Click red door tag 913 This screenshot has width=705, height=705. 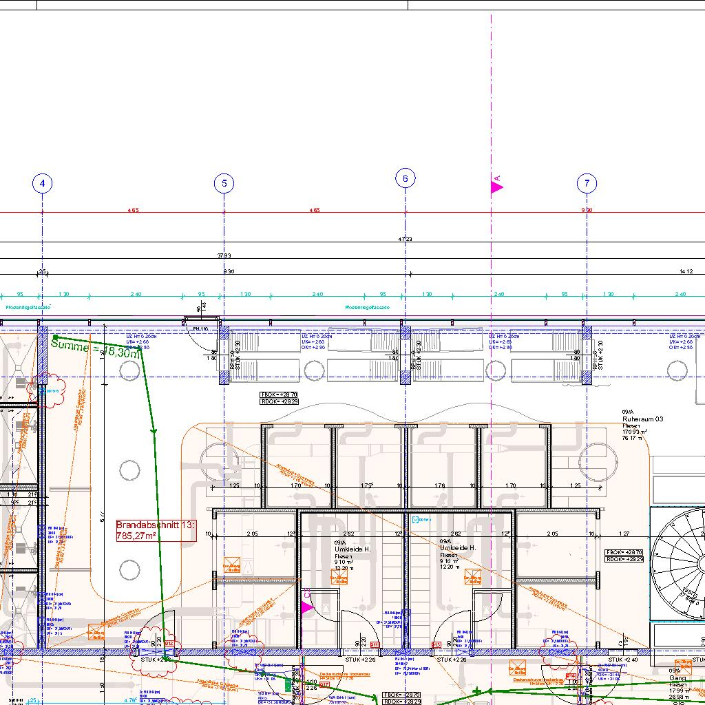pos(436,645)
